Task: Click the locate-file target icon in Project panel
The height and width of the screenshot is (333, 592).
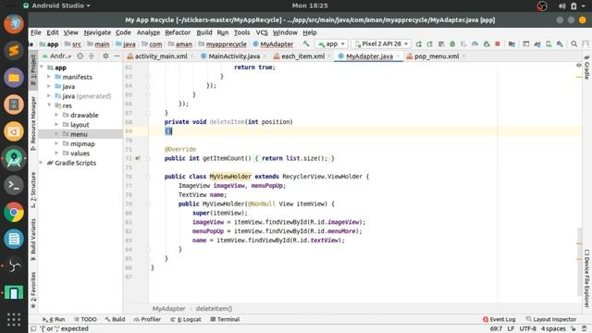Action: pyautogui.click(x=80, y=56)
